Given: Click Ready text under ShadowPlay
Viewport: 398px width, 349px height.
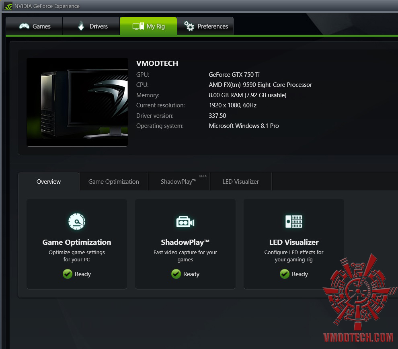Looking at the screenshot, I should (x=191, y=274).
